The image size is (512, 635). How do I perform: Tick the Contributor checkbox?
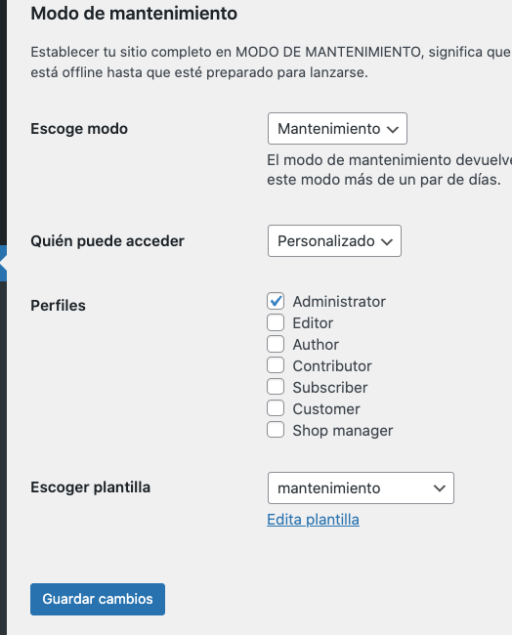pyautogui.click(x=276, y=365)
